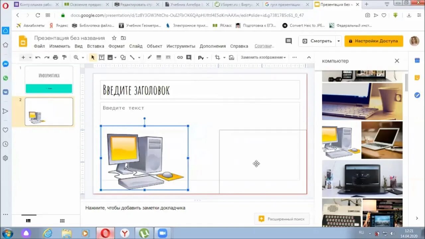Open the Файл menu
Viewport: 425px width, 239px height.
pyautogui.click(x=39, y=46)
